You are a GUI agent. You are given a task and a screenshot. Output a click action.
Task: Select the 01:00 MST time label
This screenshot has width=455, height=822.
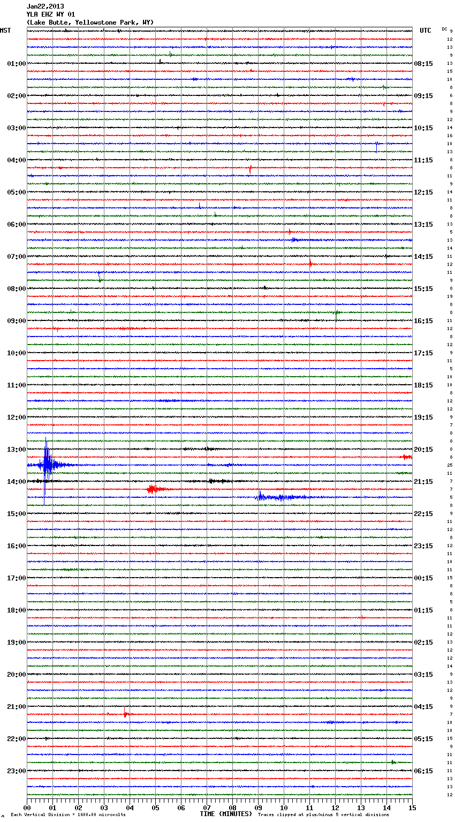17,64
